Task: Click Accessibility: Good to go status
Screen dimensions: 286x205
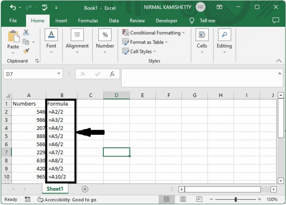Action: 67,200
